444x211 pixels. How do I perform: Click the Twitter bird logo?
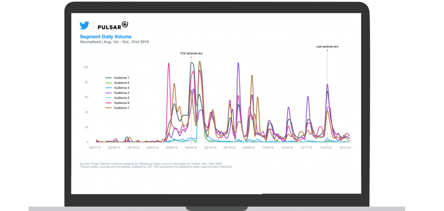(x=85, y=25)
